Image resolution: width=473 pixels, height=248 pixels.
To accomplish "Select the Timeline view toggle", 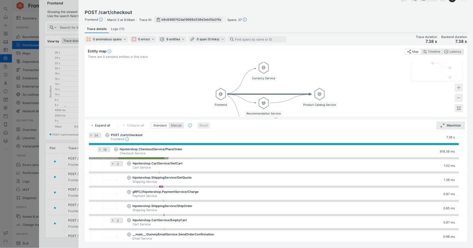I will [431, 52].
